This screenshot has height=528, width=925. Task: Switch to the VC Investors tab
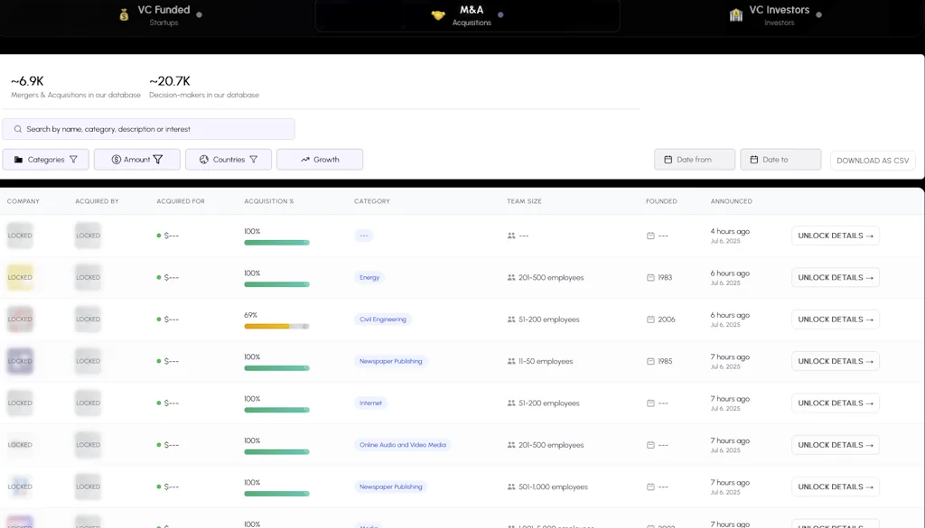(779, 14)
